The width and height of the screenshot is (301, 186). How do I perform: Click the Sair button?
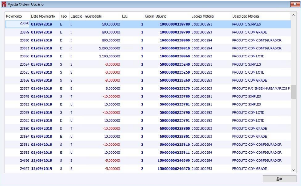click(279, 179)
